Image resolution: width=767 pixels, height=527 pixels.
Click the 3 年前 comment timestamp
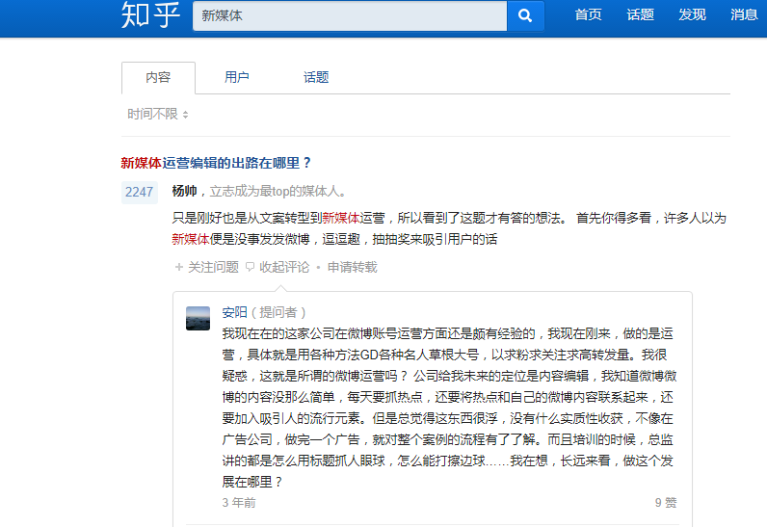239,502
